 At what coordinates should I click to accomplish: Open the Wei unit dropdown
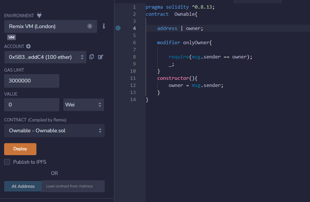(84, 105)
